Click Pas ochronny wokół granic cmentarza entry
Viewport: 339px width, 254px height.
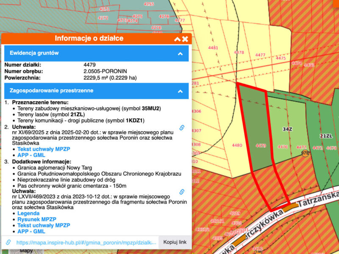72,186
